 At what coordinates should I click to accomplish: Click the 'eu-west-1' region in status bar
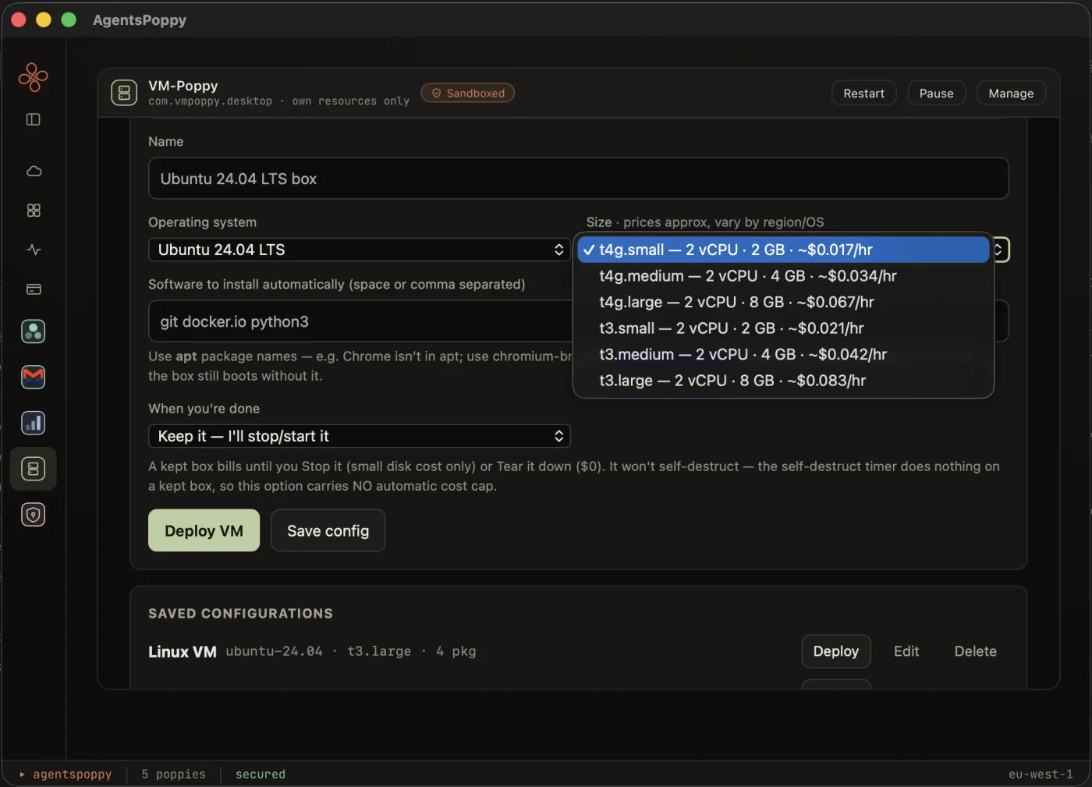click(x=1041, y=775)
